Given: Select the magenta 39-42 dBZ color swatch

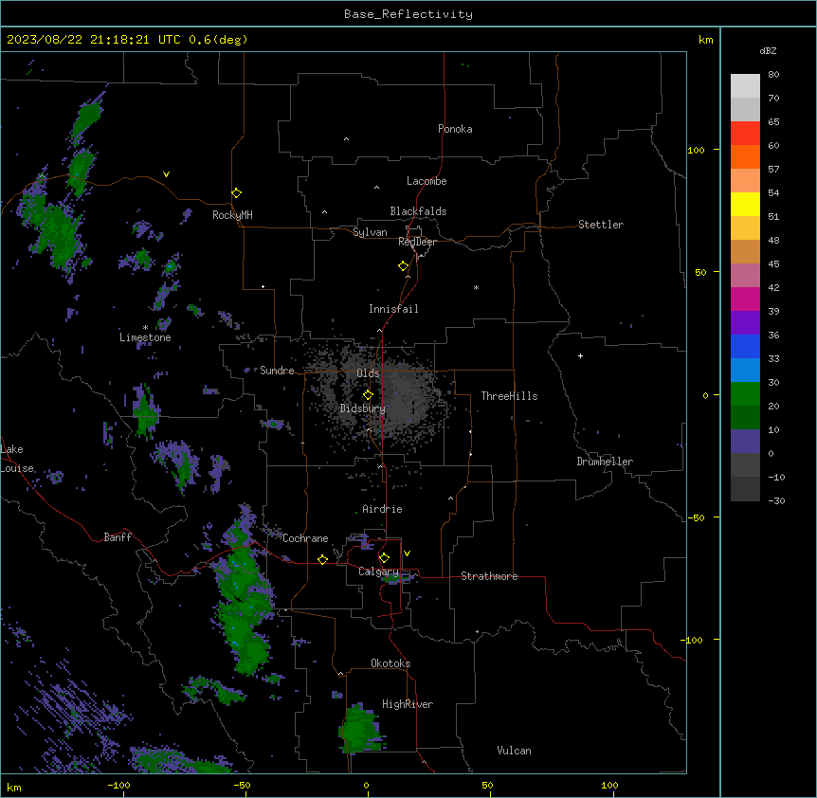Looking at the screenshot, I should coord(745,299).
